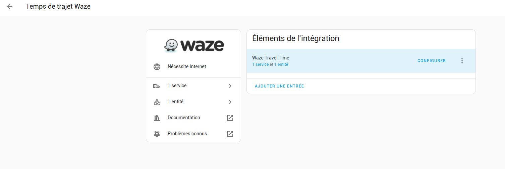This screenshot has height=169, width=505.
Task: Follow the "1 entité" link under Waze Travel Time
Action: coord(281,64)
